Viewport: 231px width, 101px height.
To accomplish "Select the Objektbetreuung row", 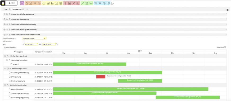I will [x=28, y=89].
